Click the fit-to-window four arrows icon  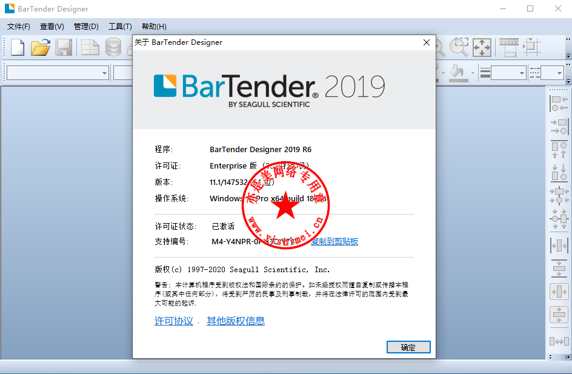tap(482, 47)
